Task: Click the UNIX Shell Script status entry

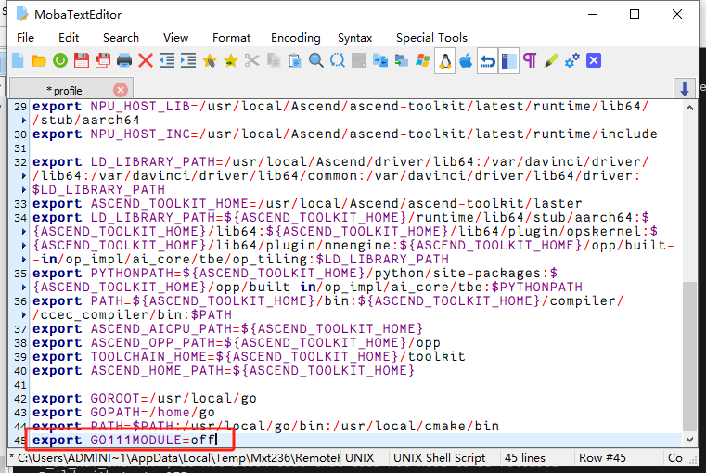Action: click(x=439, y=458)
